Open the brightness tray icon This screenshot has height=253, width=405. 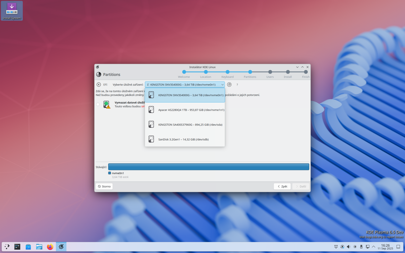pyautogui.click(x=355, y=247)
